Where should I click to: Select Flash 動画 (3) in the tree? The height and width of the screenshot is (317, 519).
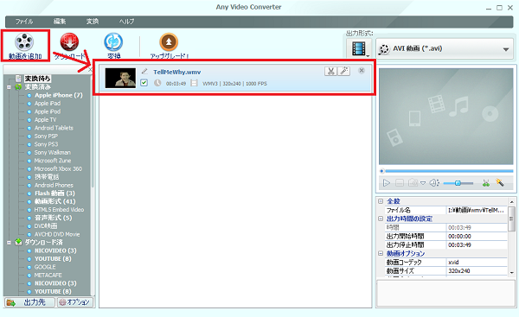(55, 193)
